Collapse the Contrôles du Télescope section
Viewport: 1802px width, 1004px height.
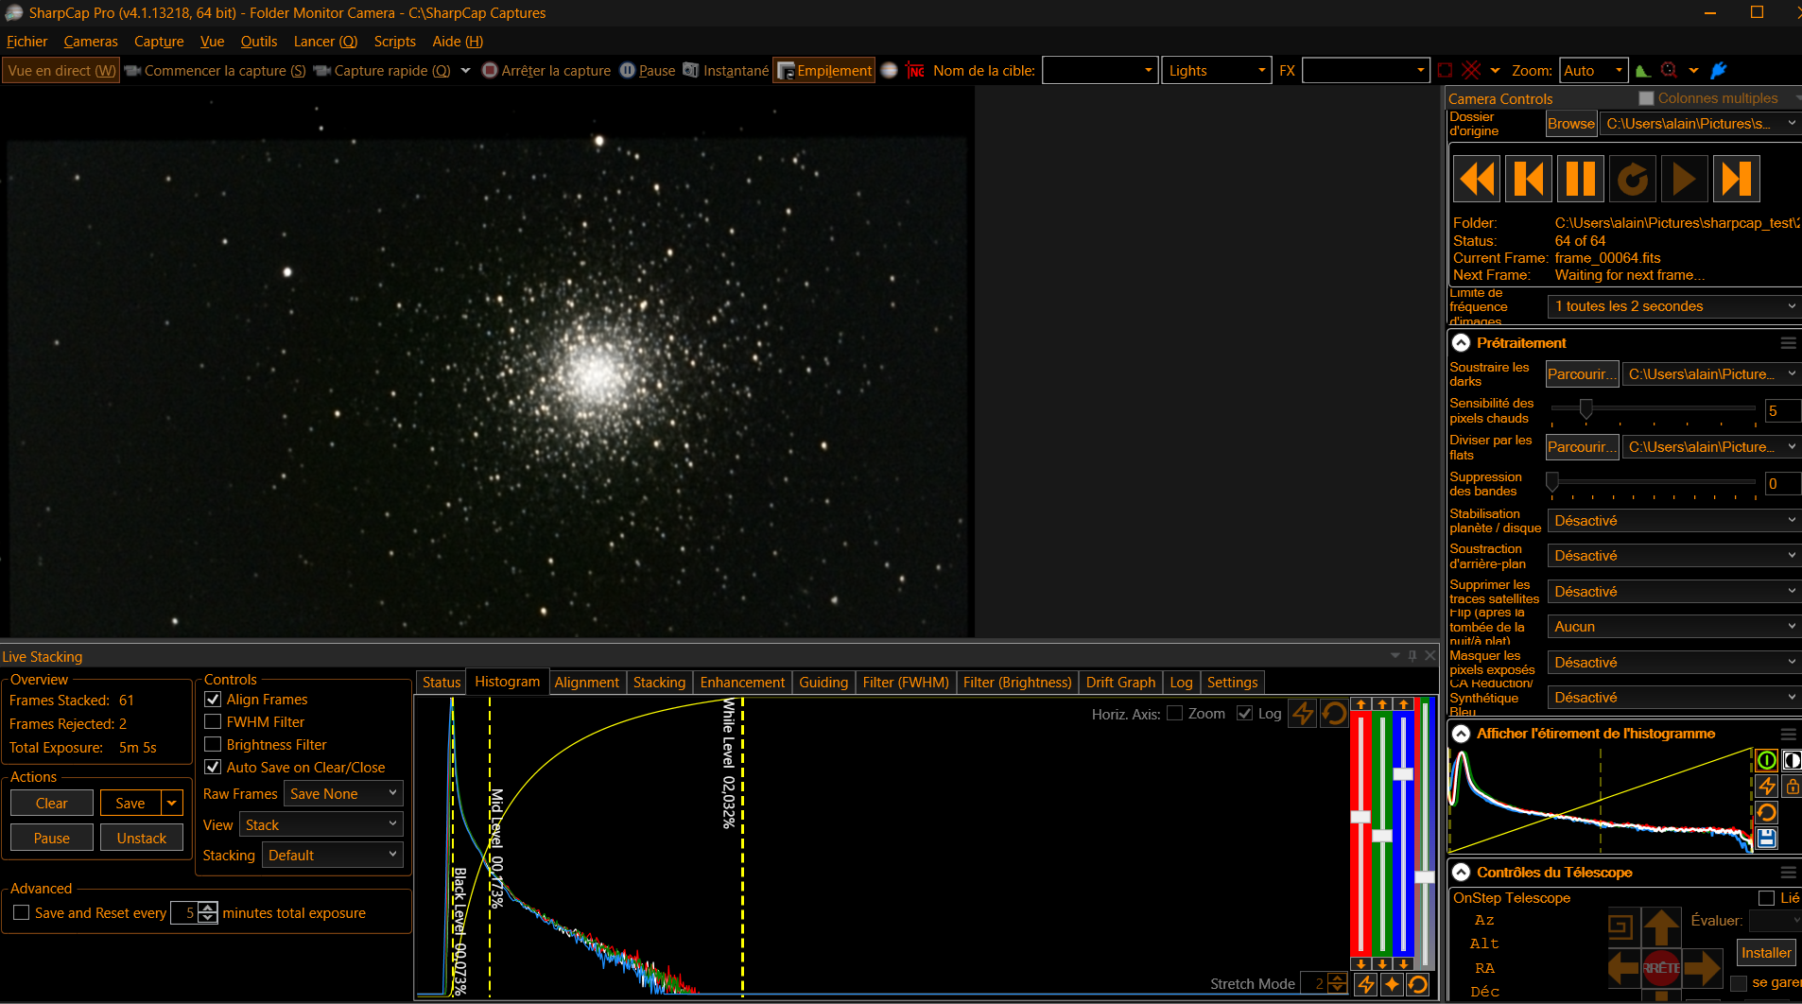(x=1462, y=873)
